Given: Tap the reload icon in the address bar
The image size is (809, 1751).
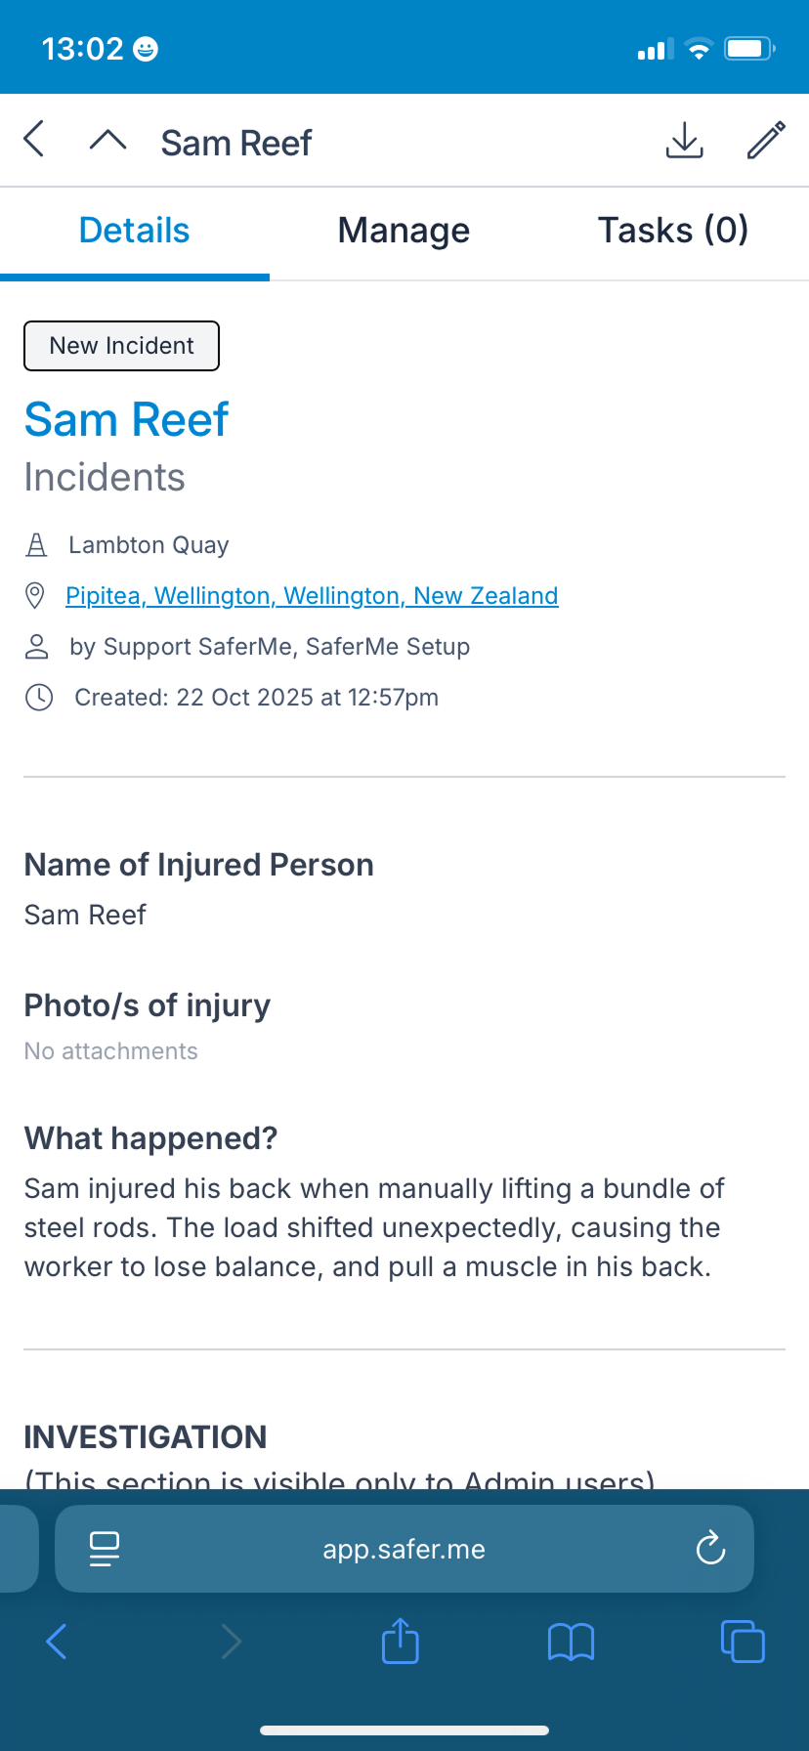Looking at the screenshot, I should tap(710, 1548).
